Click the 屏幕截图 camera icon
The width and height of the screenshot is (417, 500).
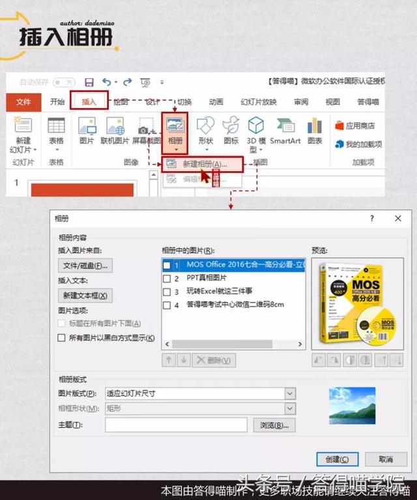(146, 126)
